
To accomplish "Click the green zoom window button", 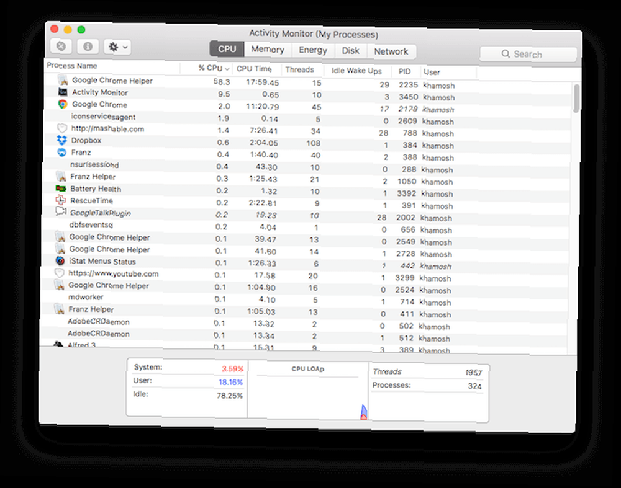I will (x=81, y=30).
